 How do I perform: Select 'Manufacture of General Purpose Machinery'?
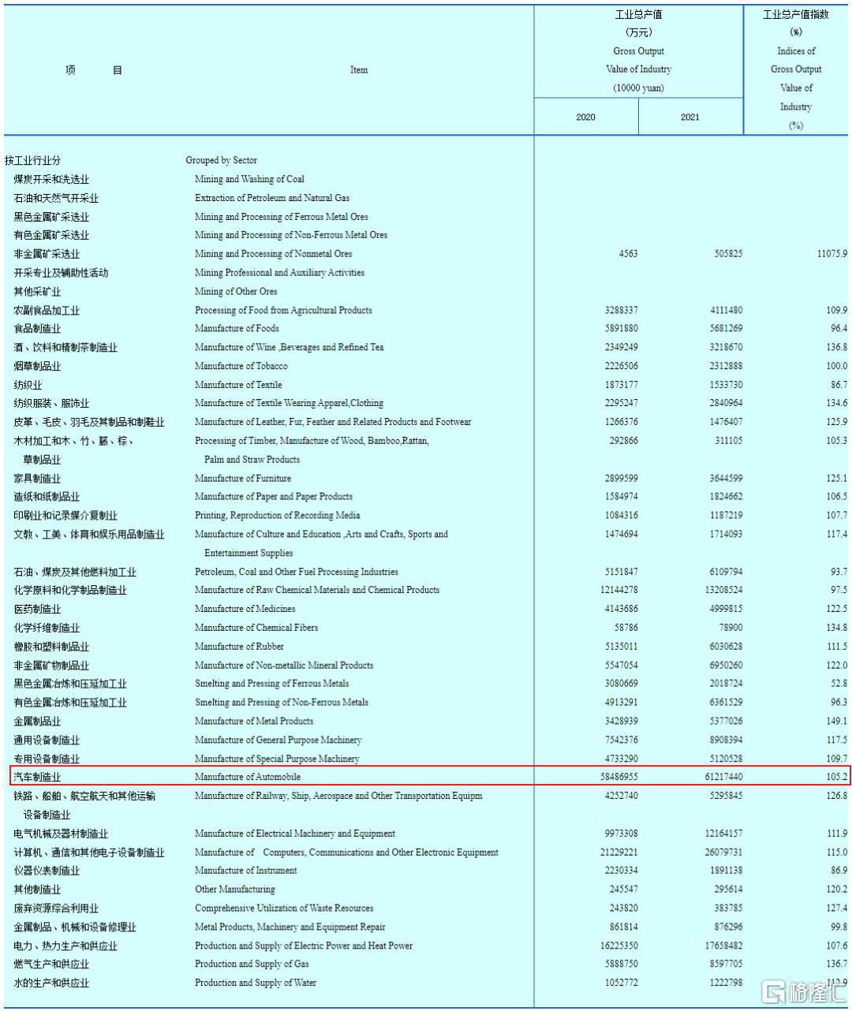278,741
